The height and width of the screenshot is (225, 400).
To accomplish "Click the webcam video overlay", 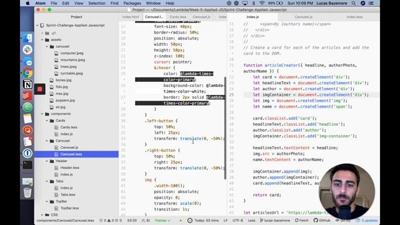I will pyautogui.click(x=347, y=192).
